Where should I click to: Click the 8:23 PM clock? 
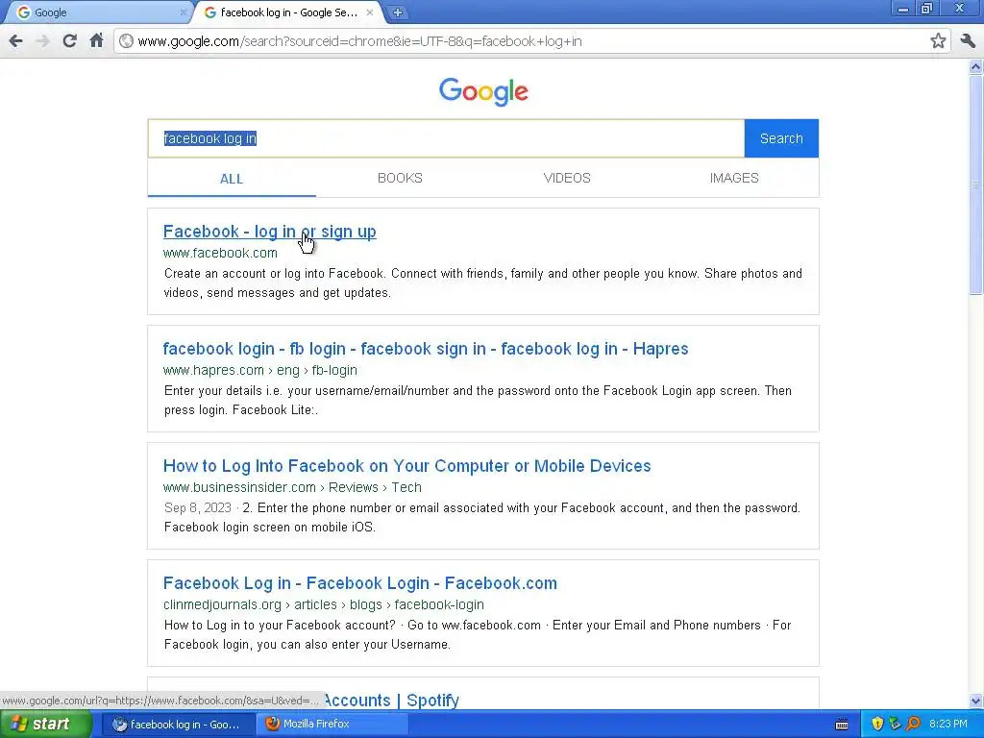tap(948, 724)
